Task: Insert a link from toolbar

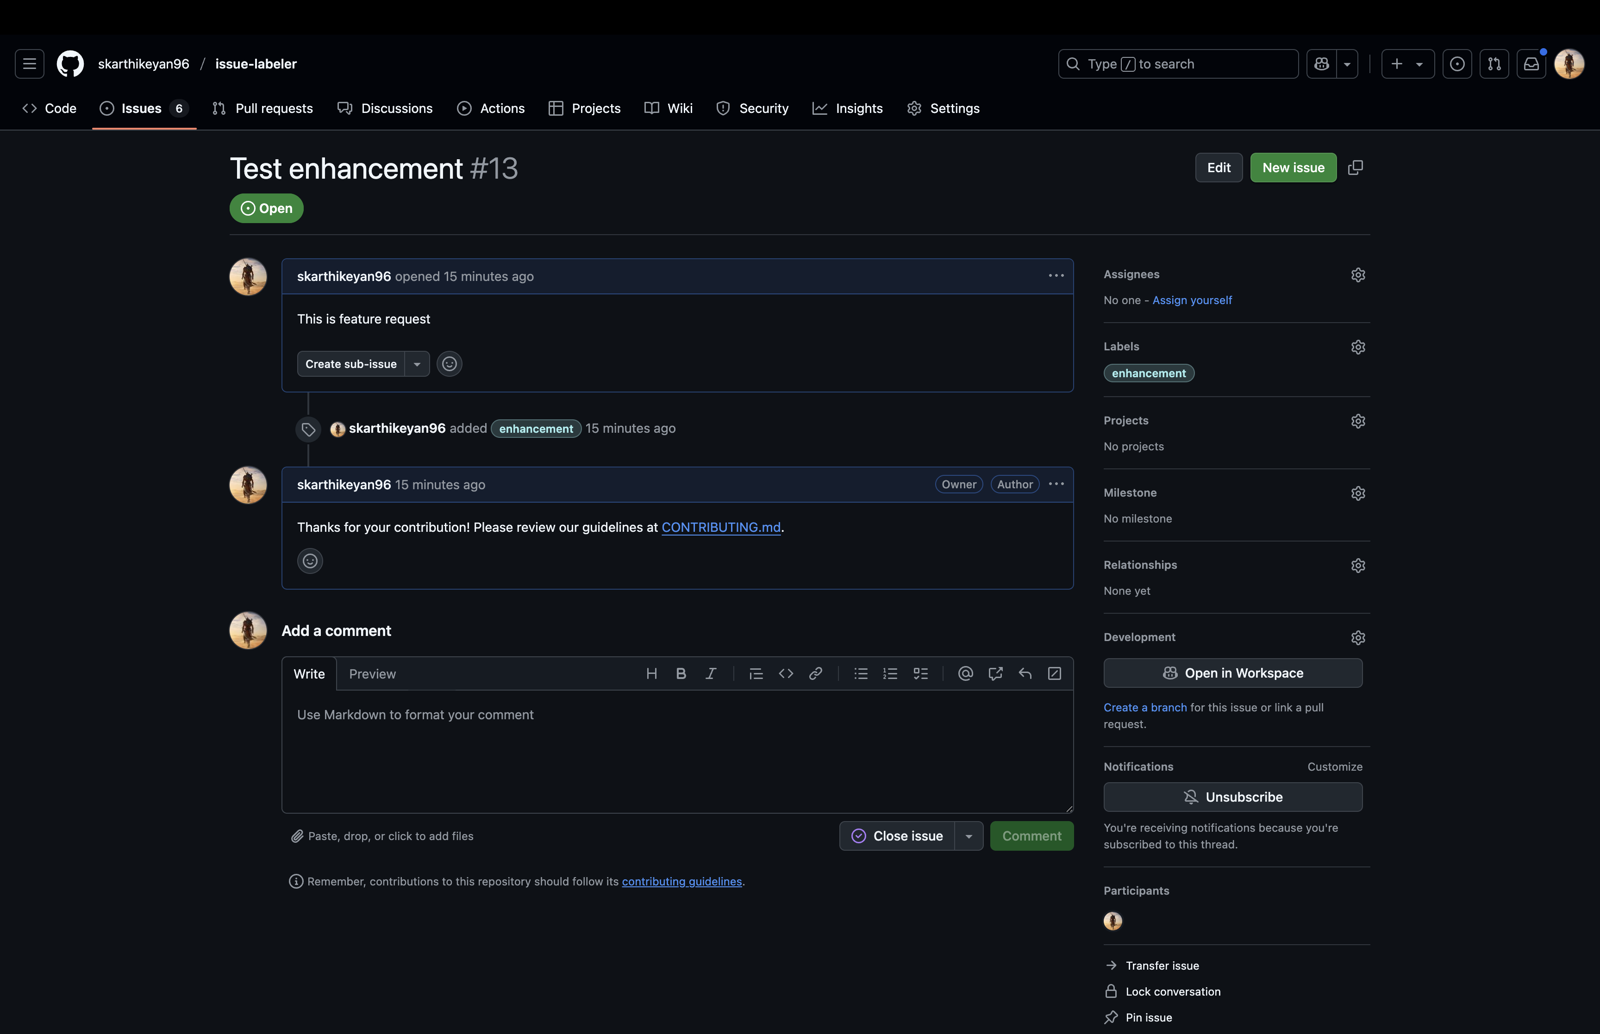Action: pyautogui.click(x=815, y=673)
